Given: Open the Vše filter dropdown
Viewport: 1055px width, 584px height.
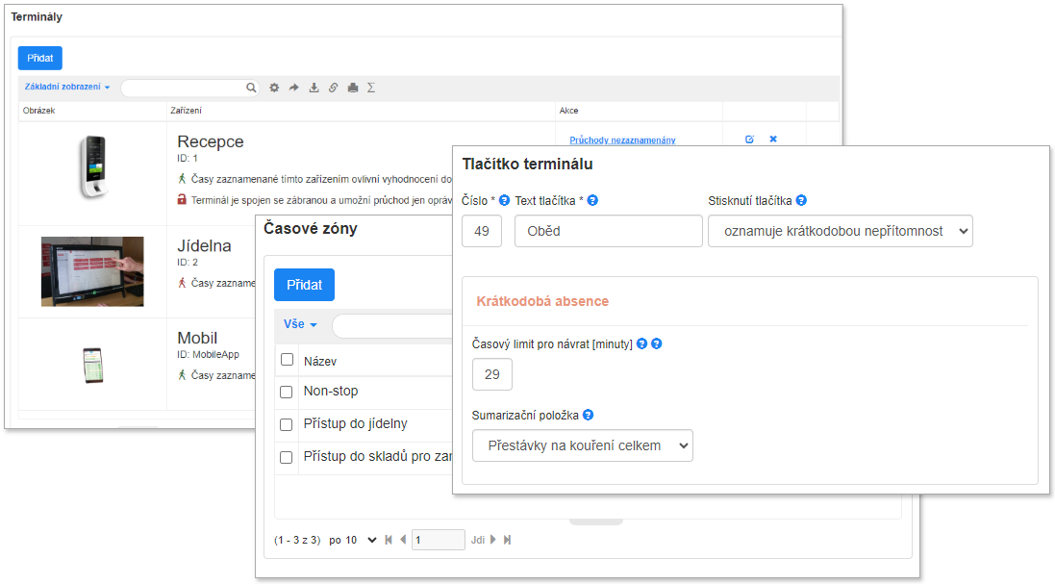Looking at the screenshot, I should 300,324.
